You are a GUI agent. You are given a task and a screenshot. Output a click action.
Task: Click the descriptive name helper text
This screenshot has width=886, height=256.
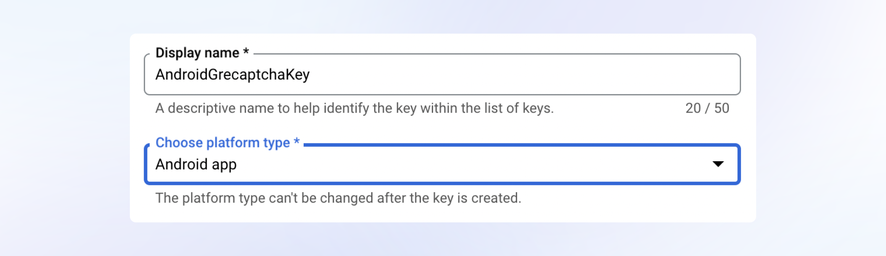point(354,108)
